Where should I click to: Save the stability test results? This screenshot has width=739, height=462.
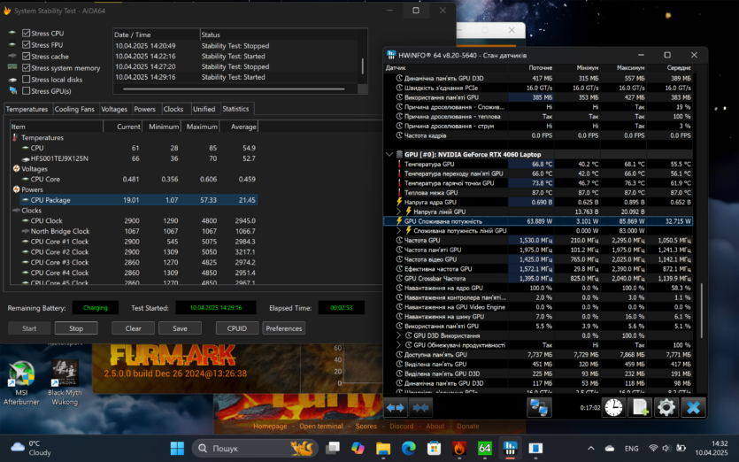click(x=180, y=328)
